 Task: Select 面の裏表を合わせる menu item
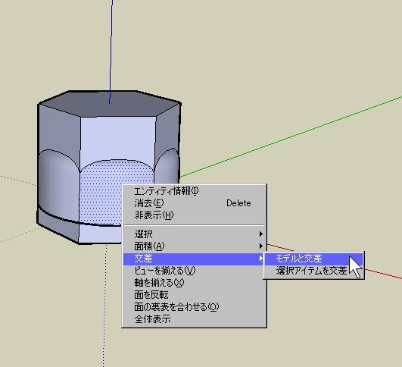(194, 307)
